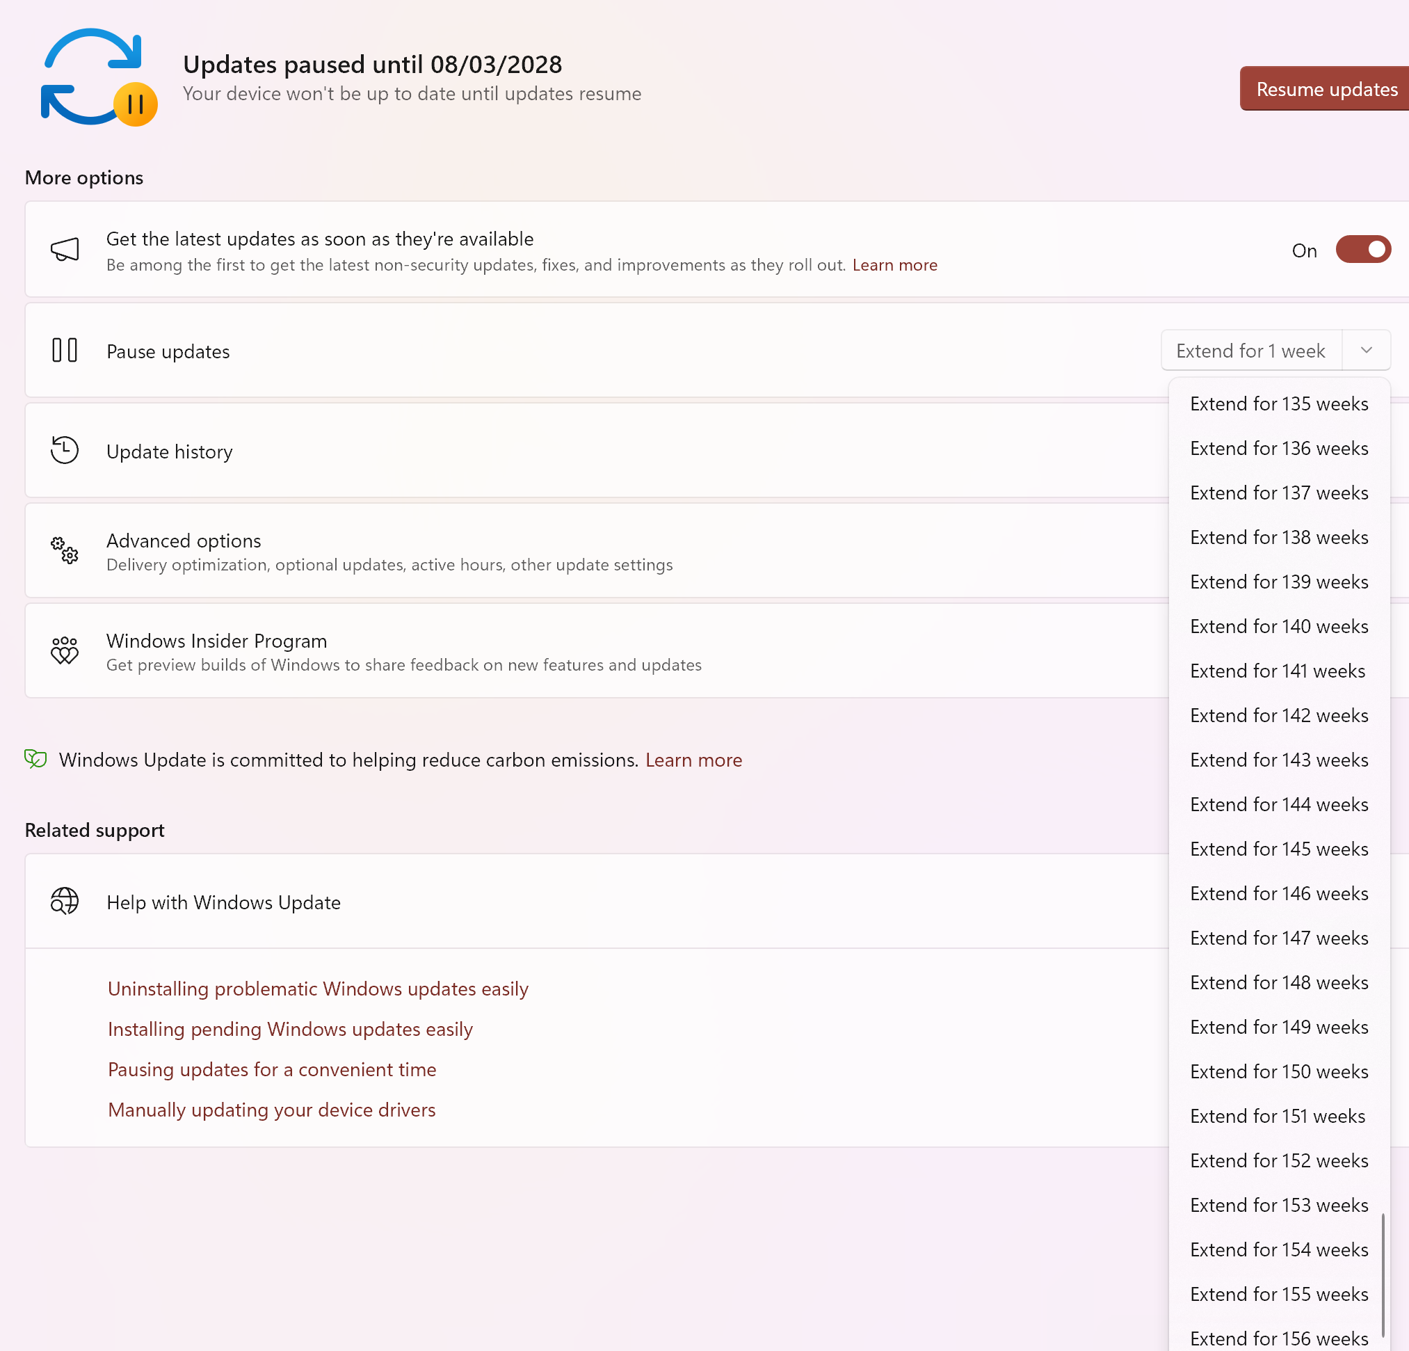The width and height of the screenshot is (1409, 1351).
Task: Click the dropdown list scrollbar thumb
Action: (1383, 1274)
